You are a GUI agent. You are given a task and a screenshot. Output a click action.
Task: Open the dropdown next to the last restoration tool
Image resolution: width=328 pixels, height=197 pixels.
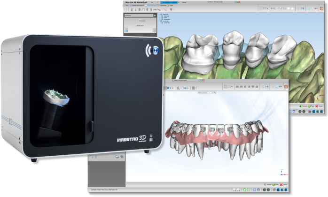174,10
